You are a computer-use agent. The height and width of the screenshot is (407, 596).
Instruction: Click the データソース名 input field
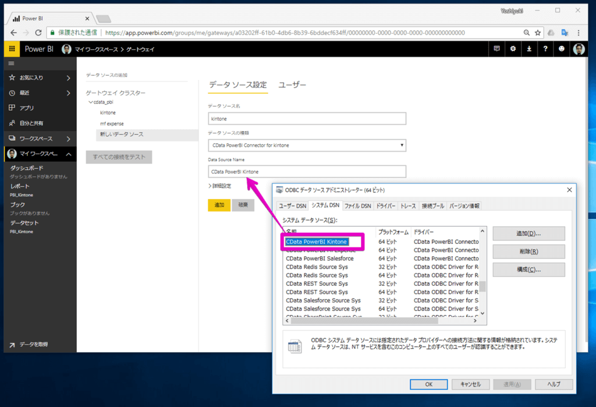[x=307, y=119]
